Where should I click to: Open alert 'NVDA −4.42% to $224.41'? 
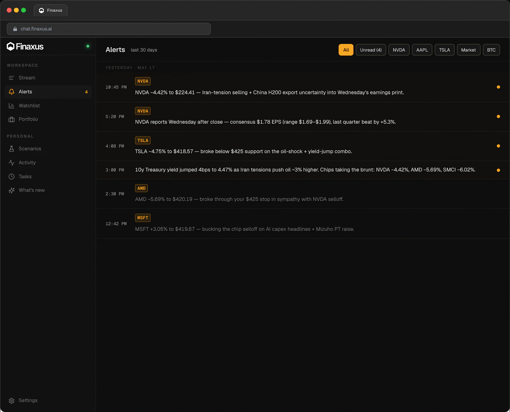303,87
